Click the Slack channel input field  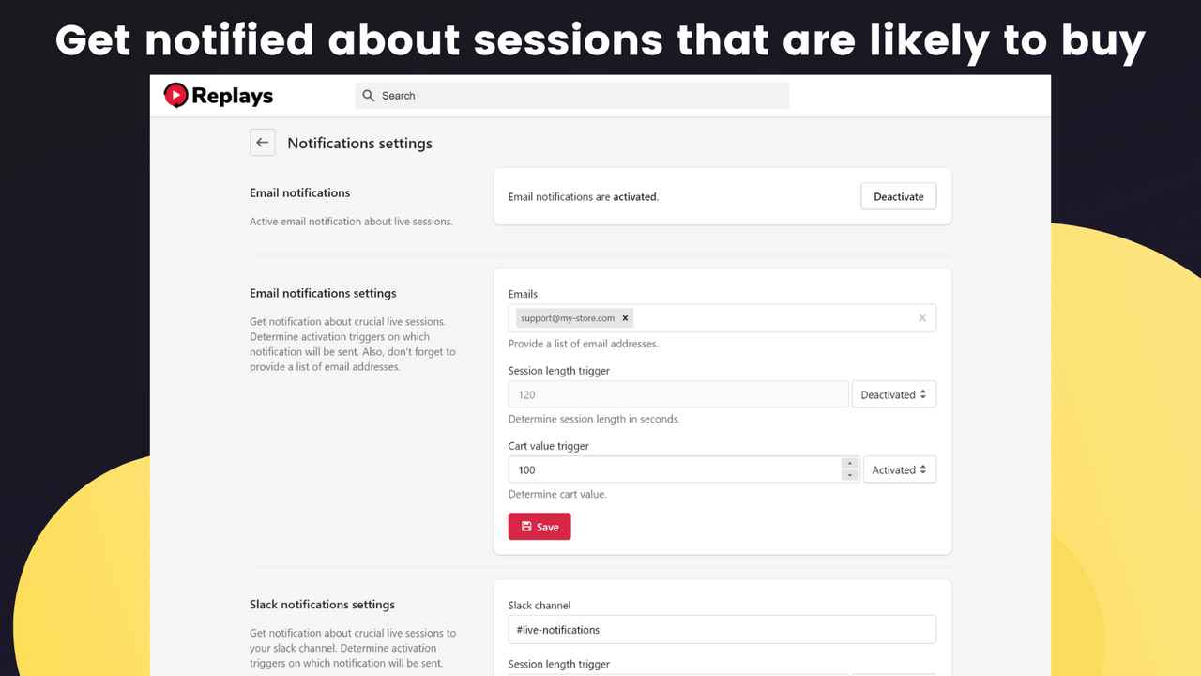pyautogui.click(x=722, y=629)
